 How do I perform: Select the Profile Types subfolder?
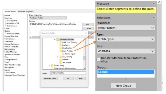[70, 54]
